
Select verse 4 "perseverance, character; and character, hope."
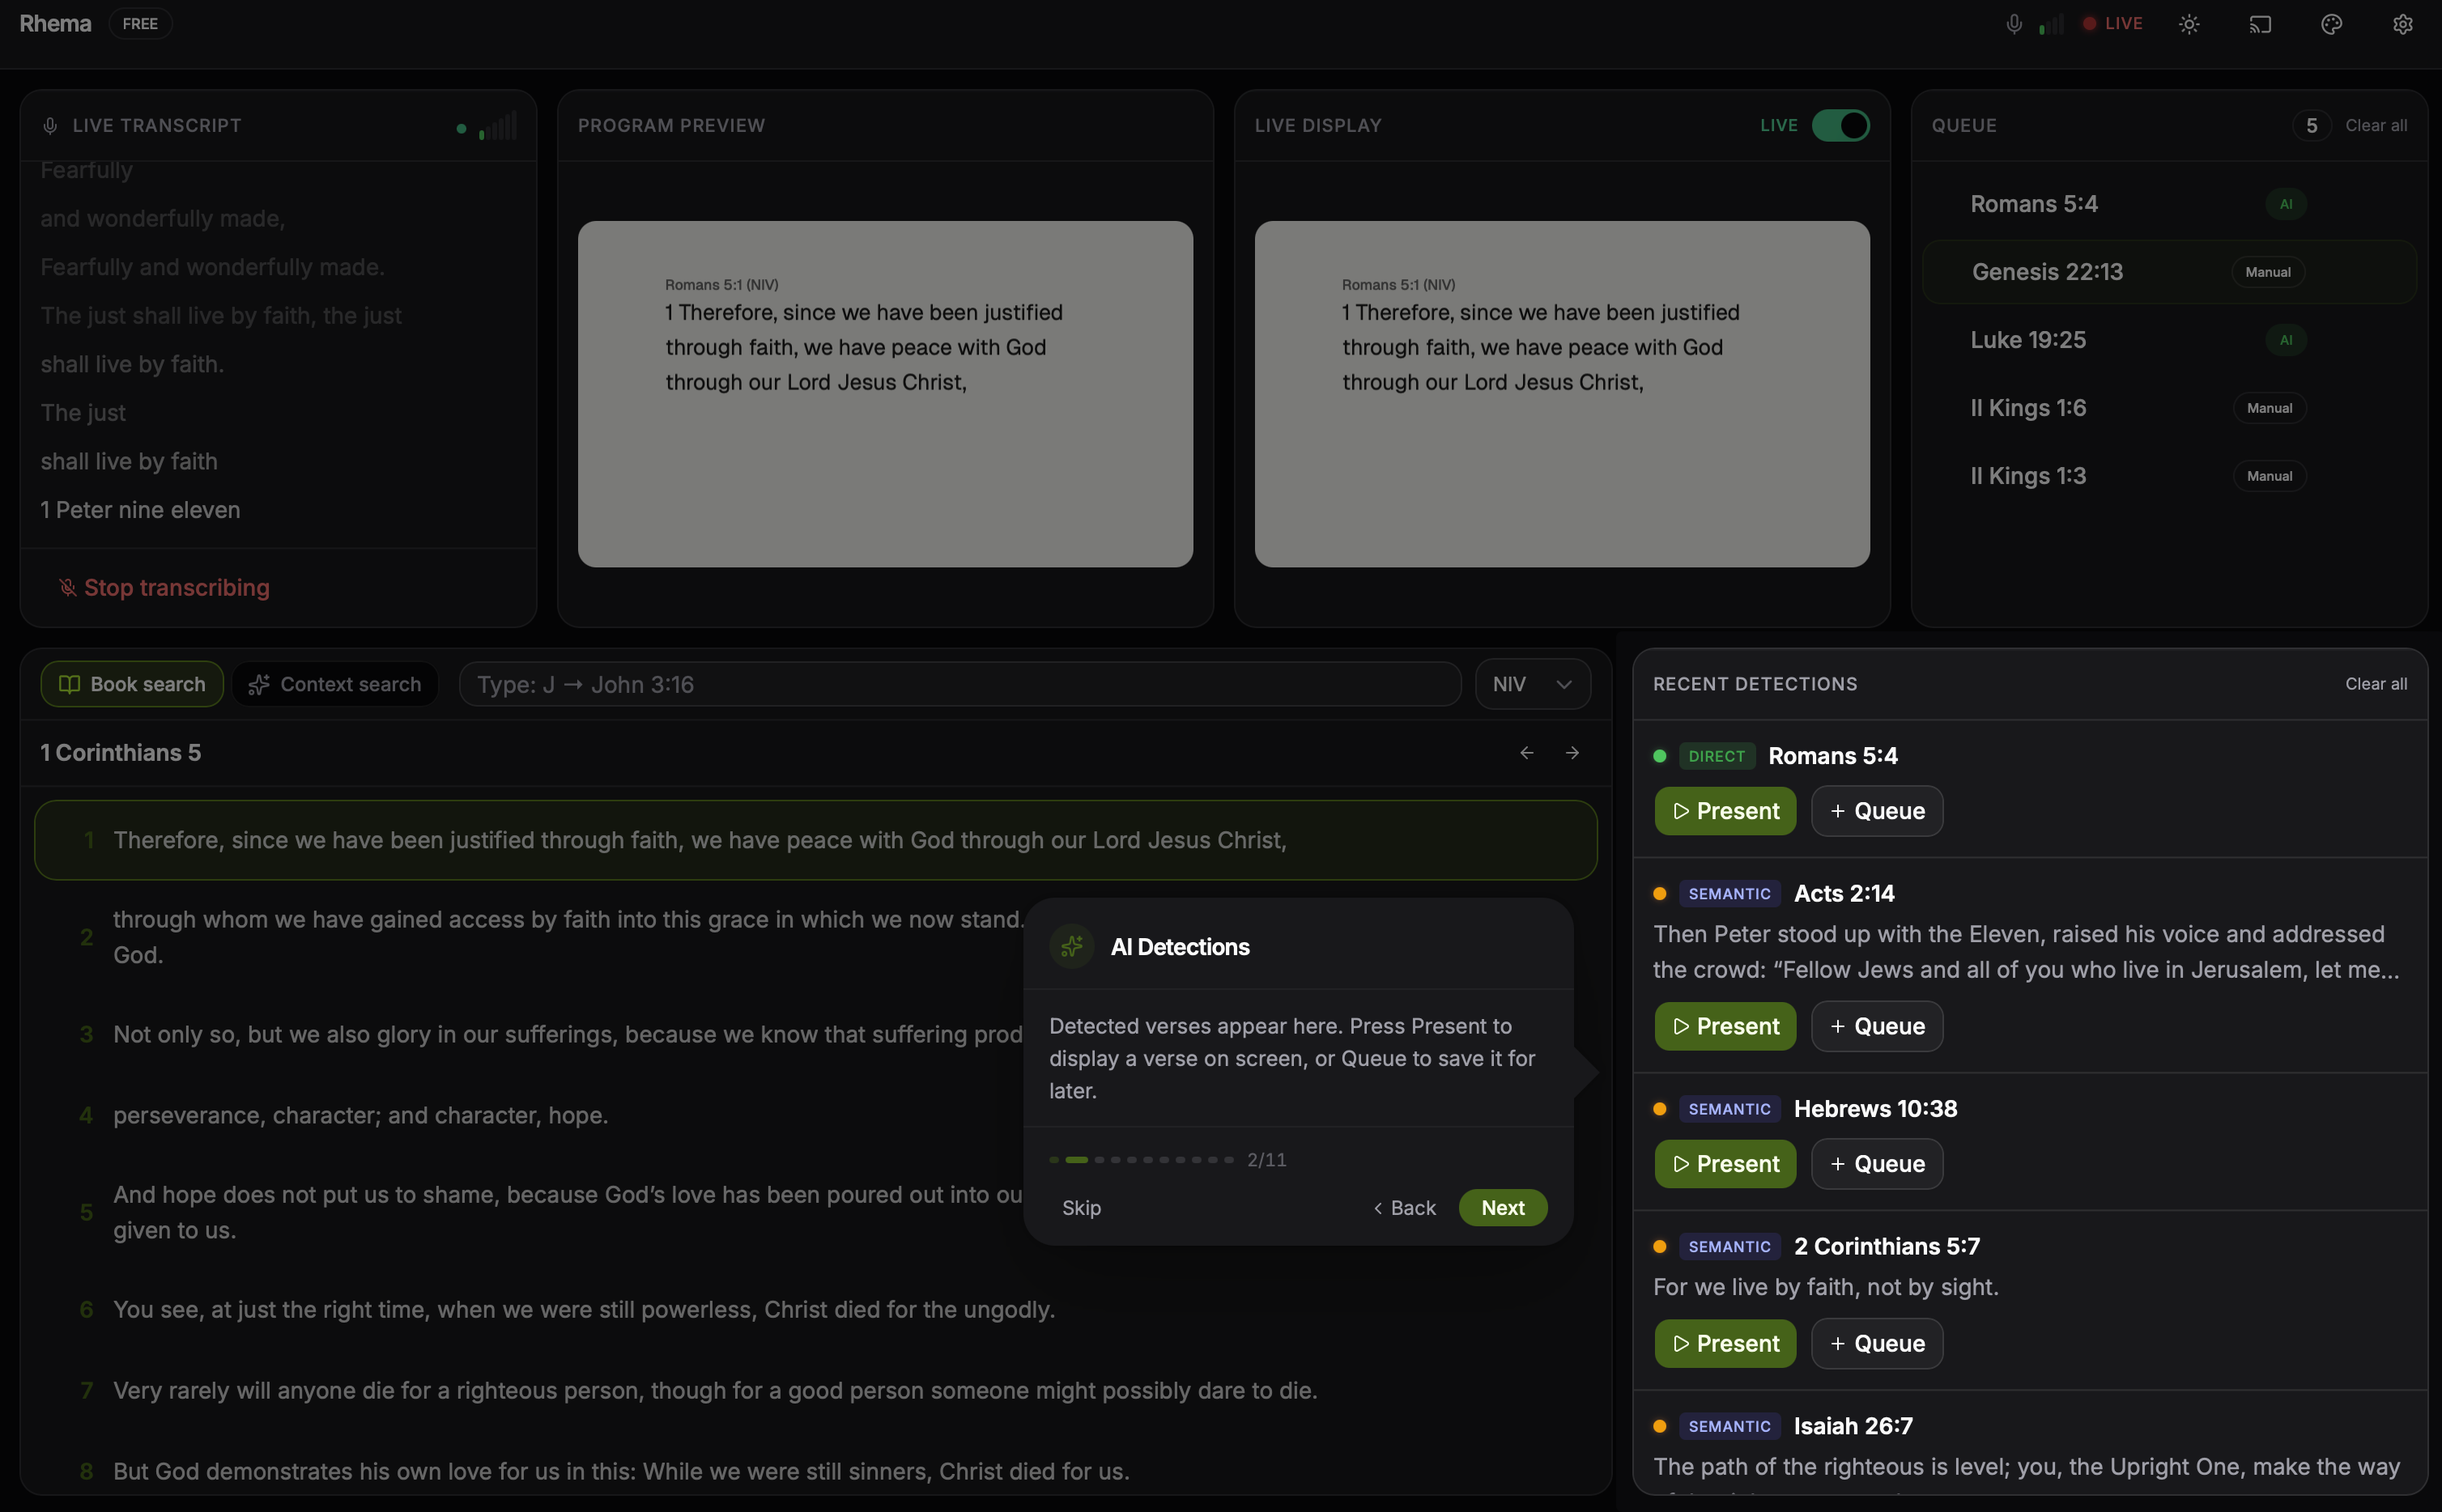click(x=815, y=1115)
